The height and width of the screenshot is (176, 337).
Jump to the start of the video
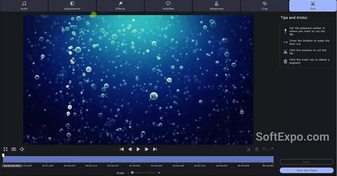(122, 149)
